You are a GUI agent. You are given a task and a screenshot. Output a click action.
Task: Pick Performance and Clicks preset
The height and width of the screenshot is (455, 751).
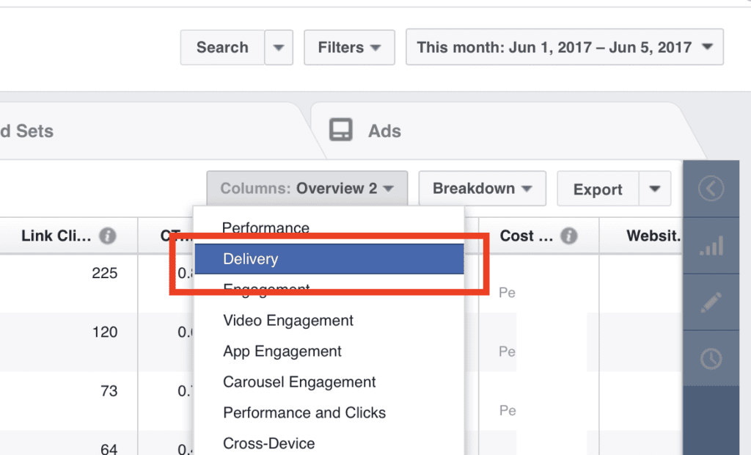304,412
